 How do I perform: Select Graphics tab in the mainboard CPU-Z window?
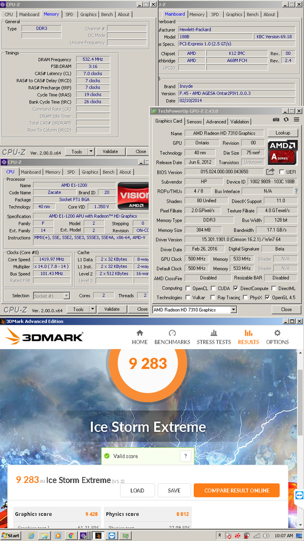[x=234, y=15]
